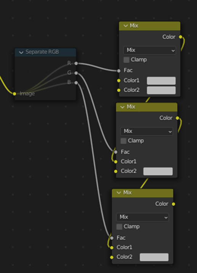This screenshot has height=273, width=197.
Task: Collapse the Separate RGB node
Action: [21, 52]
